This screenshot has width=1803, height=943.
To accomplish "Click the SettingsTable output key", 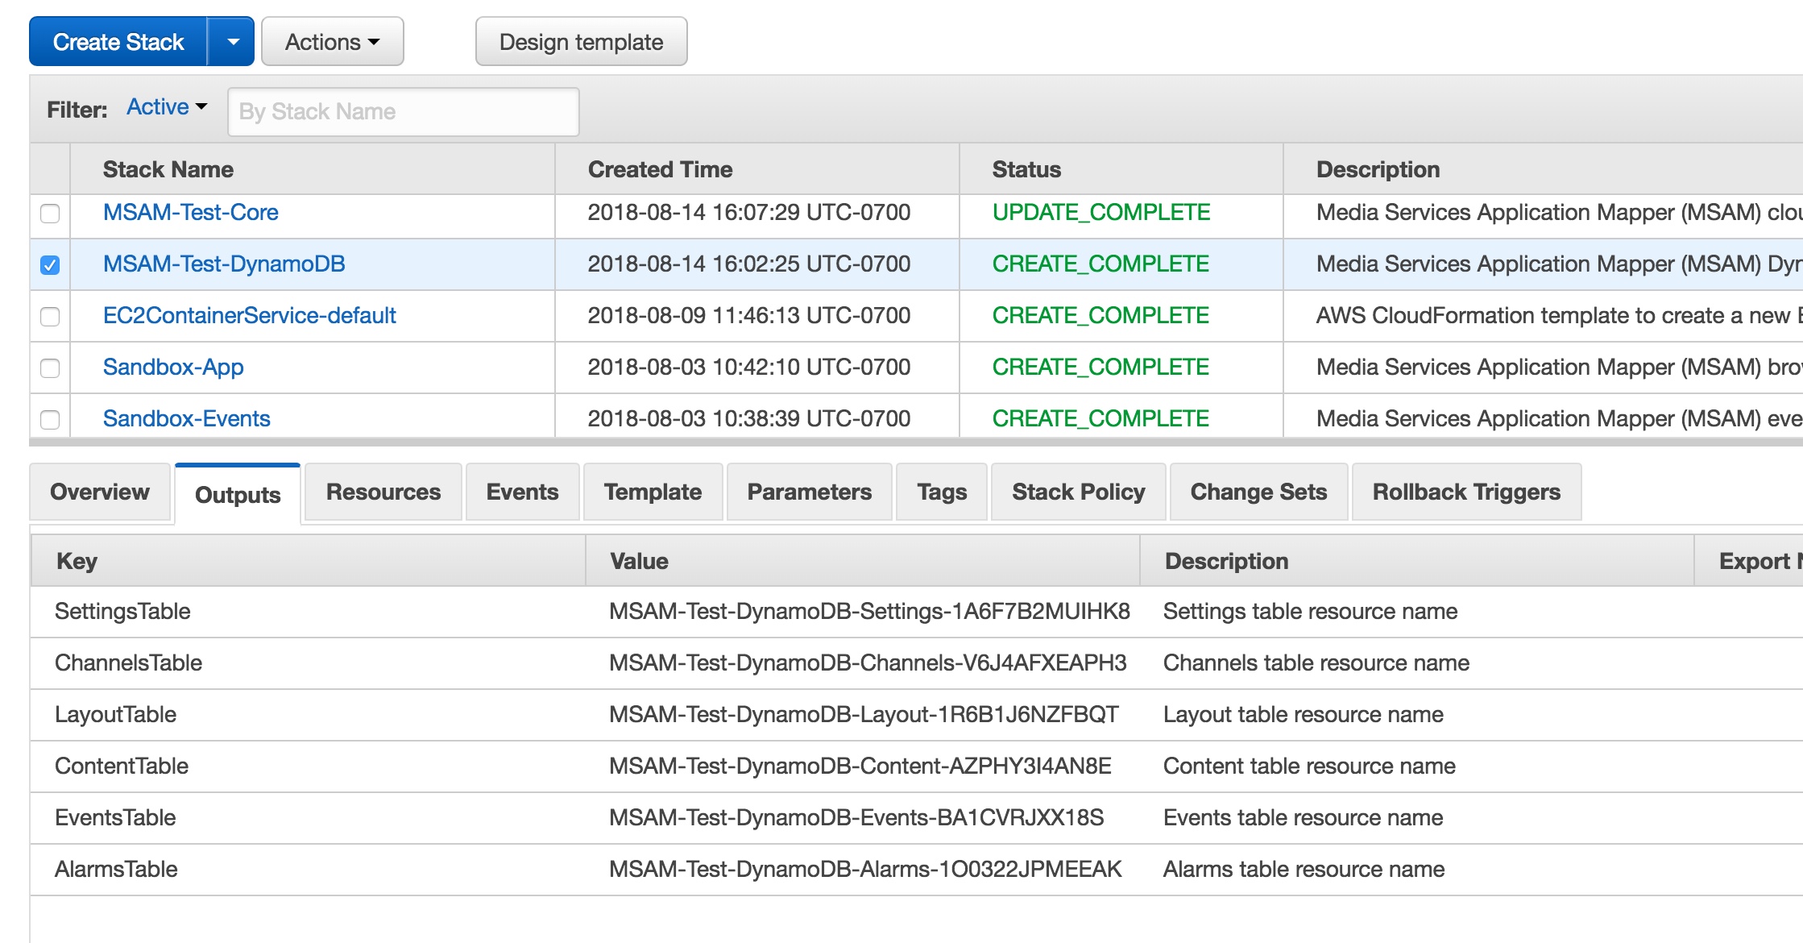I will [x=122, y=611].
